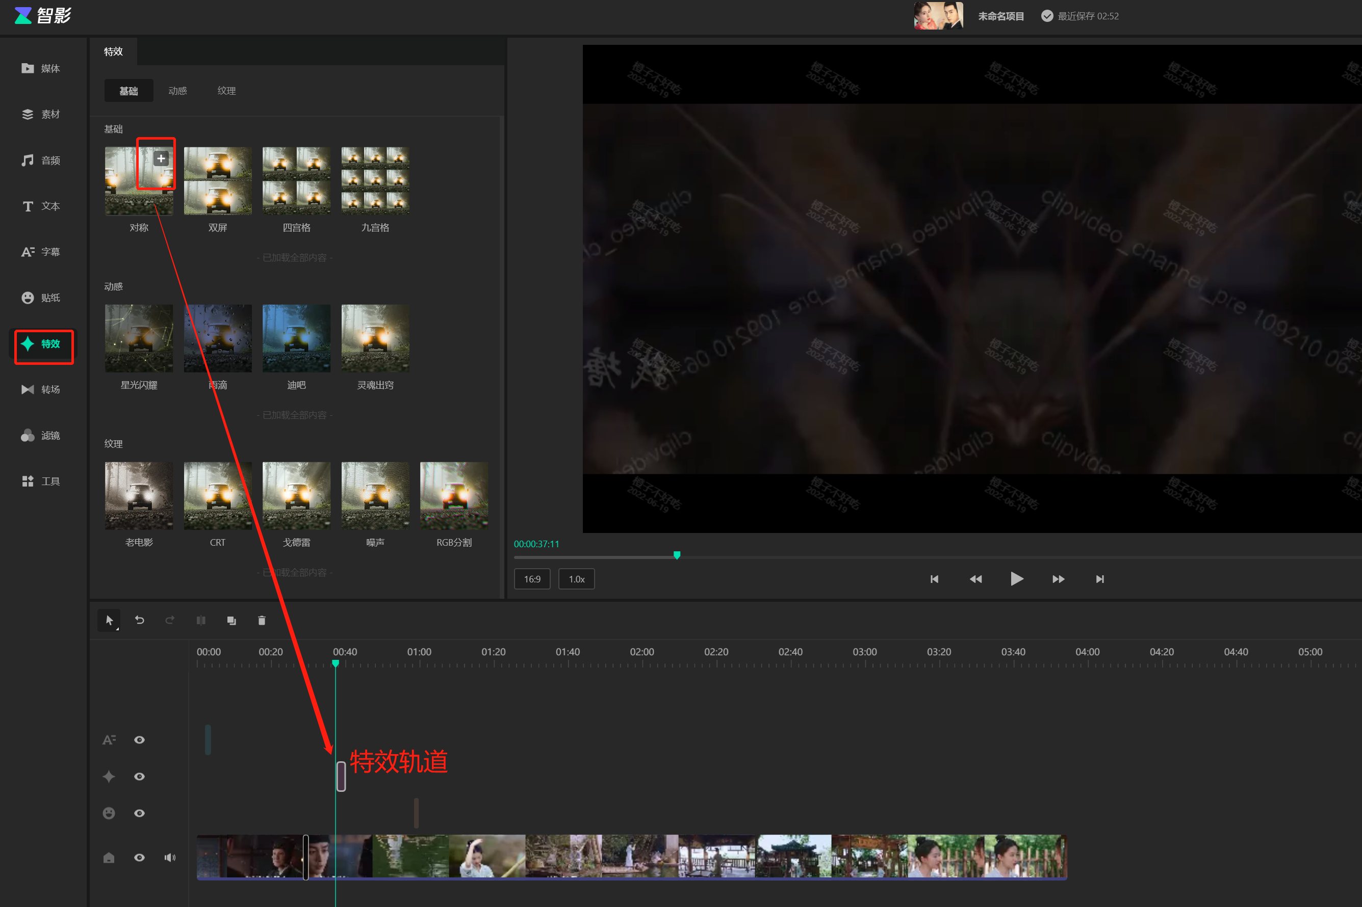The image size is (1362, 907).
Task: Select the CRT effect thumbnail
Action: (x=218, y=496)
